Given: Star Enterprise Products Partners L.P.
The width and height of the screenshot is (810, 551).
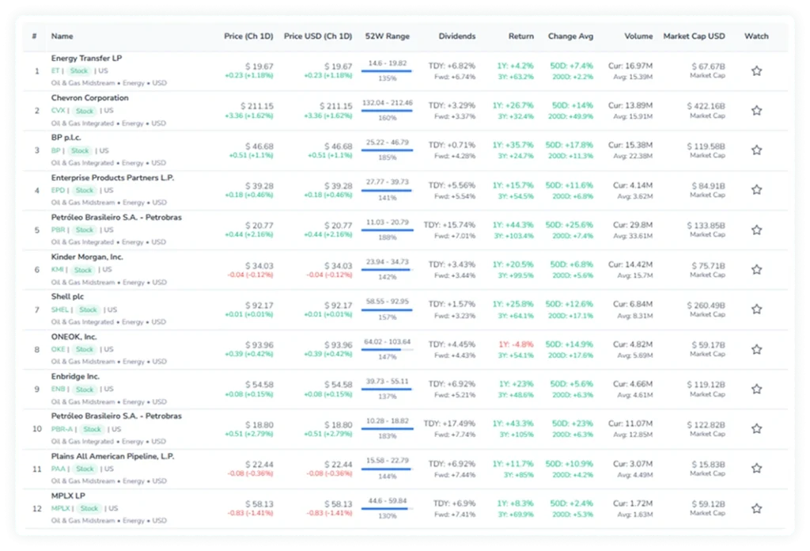Looking at the screenshot, I should pyautogui.click(x=756, y=190).
